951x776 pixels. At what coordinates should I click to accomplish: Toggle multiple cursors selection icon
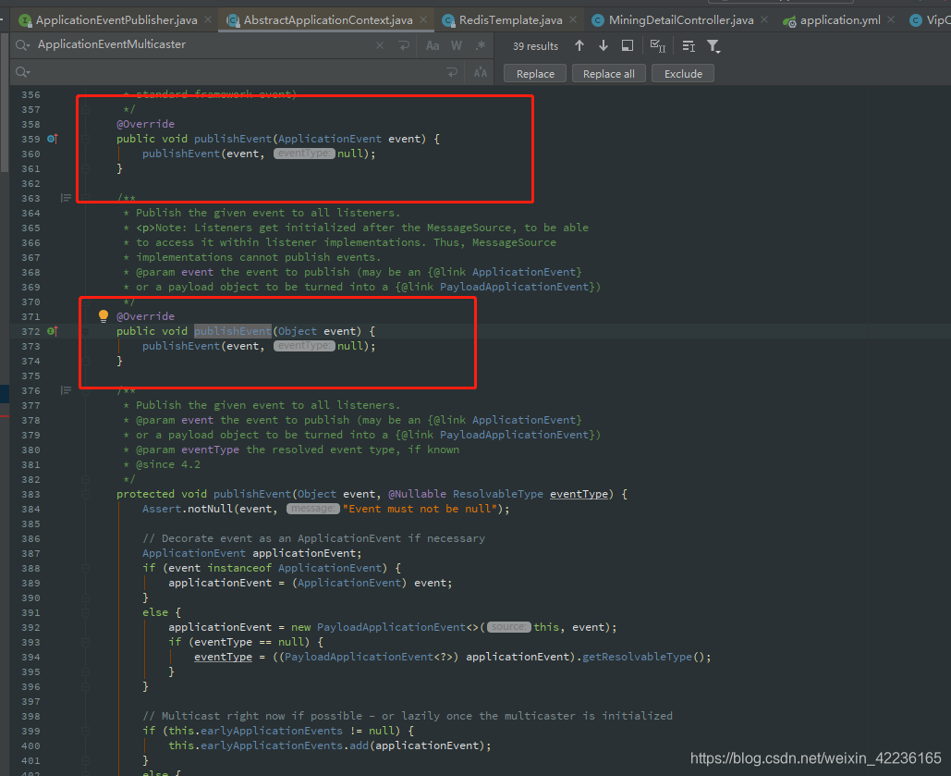[689, 45]
